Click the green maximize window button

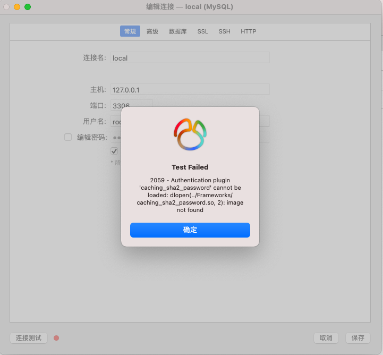[x=28, y=7]
